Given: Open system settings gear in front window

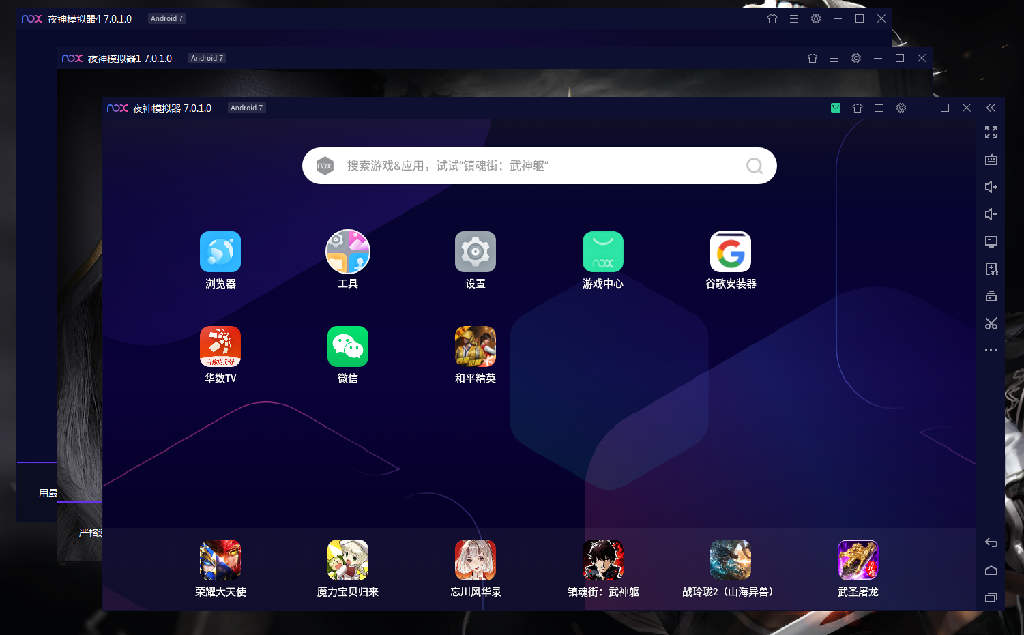Looking at the screenshot, I should [901, 108].
